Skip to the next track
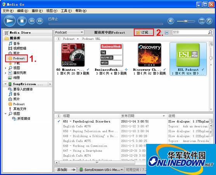216x175 pixels. [40, 21]
